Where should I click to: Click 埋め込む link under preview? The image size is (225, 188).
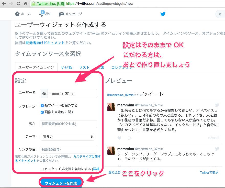(x=114, y=172)
